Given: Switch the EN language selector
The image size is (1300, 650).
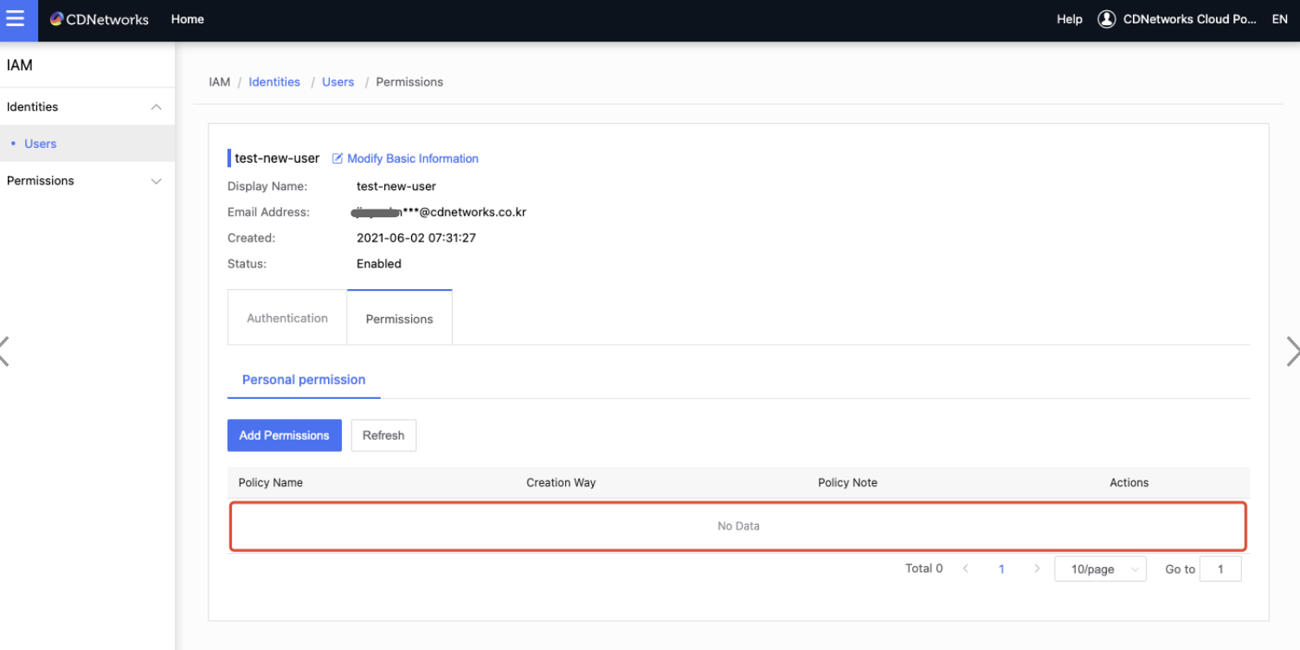Looking at the screenshot, I should pos(1279,19).
